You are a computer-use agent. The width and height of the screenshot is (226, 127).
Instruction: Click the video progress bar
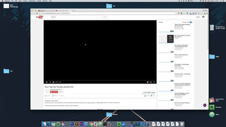point(100,80)
